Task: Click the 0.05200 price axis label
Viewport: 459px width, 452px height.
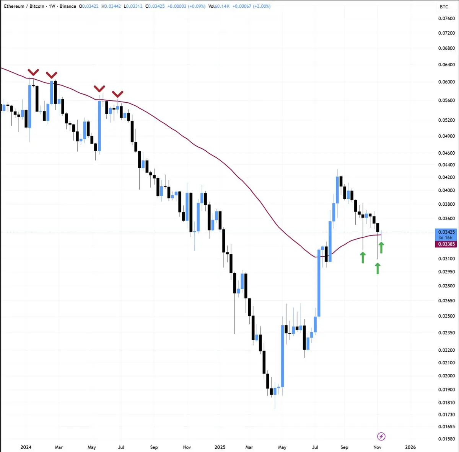Action: click(446, 120)
